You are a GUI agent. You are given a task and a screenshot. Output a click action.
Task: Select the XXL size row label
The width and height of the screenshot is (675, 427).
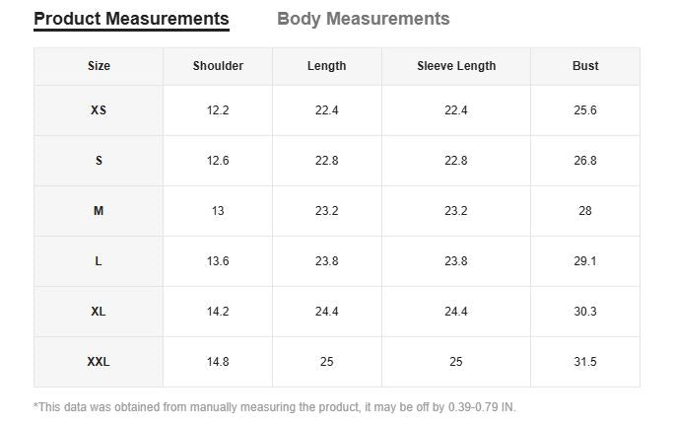tap(99, 362)
